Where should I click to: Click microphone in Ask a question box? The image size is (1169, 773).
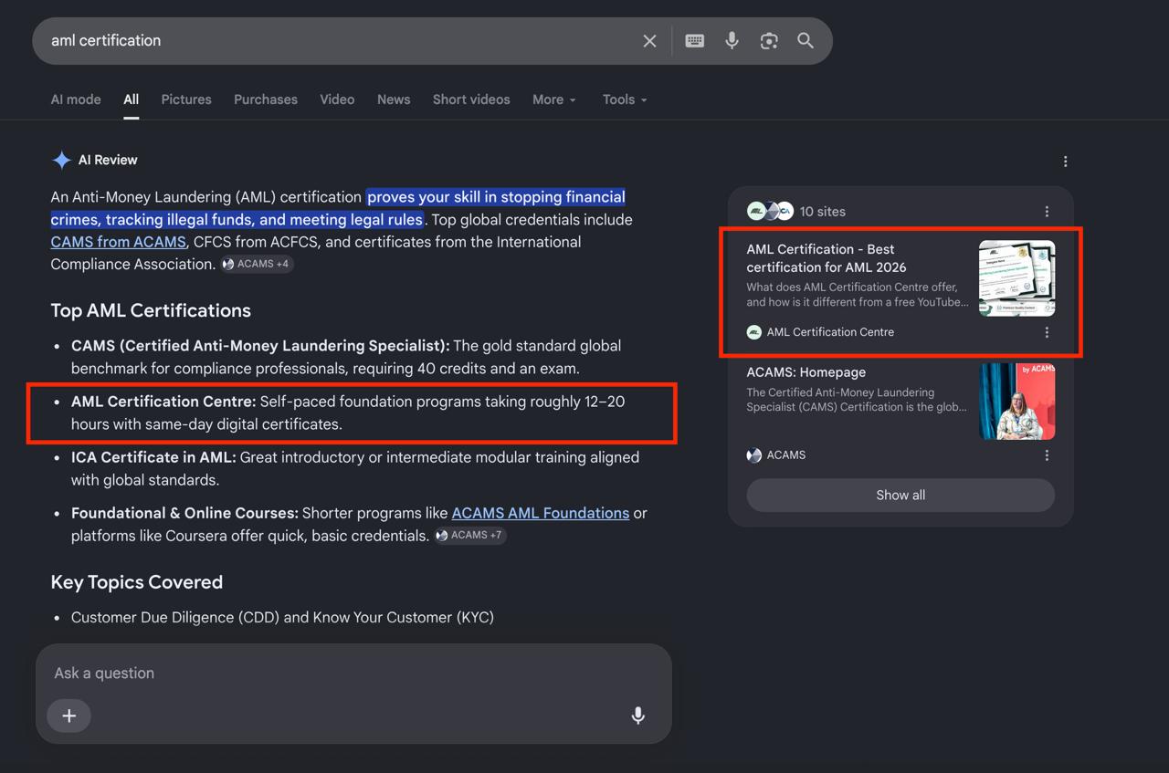(638, 716)
